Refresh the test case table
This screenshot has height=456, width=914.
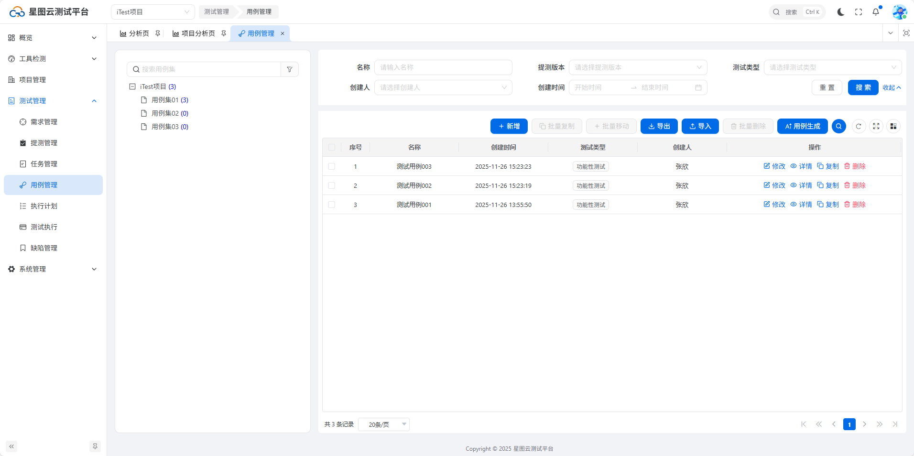859,126
